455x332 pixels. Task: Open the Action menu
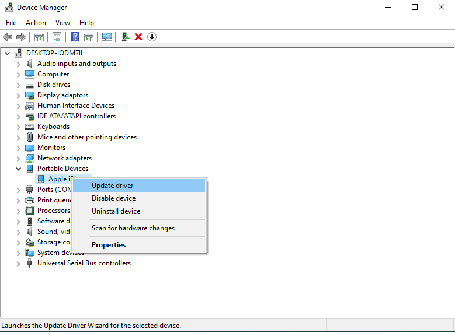pyautogui.click(x=36, y=23)
